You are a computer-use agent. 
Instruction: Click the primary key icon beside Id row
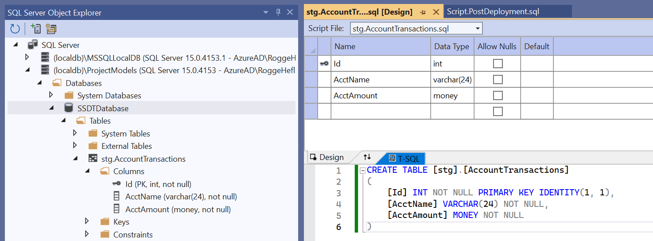coord(324,64)
